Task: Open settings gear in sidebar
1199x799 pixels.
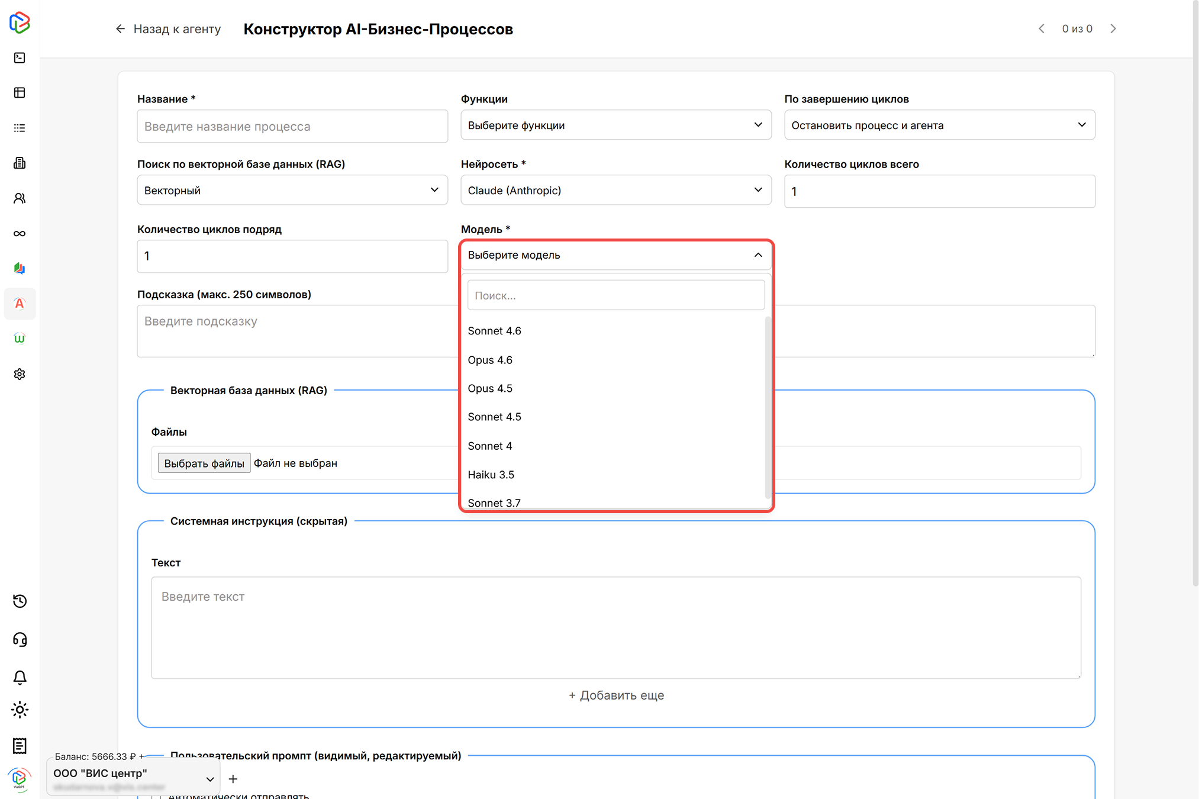Action: pos(20,374)
